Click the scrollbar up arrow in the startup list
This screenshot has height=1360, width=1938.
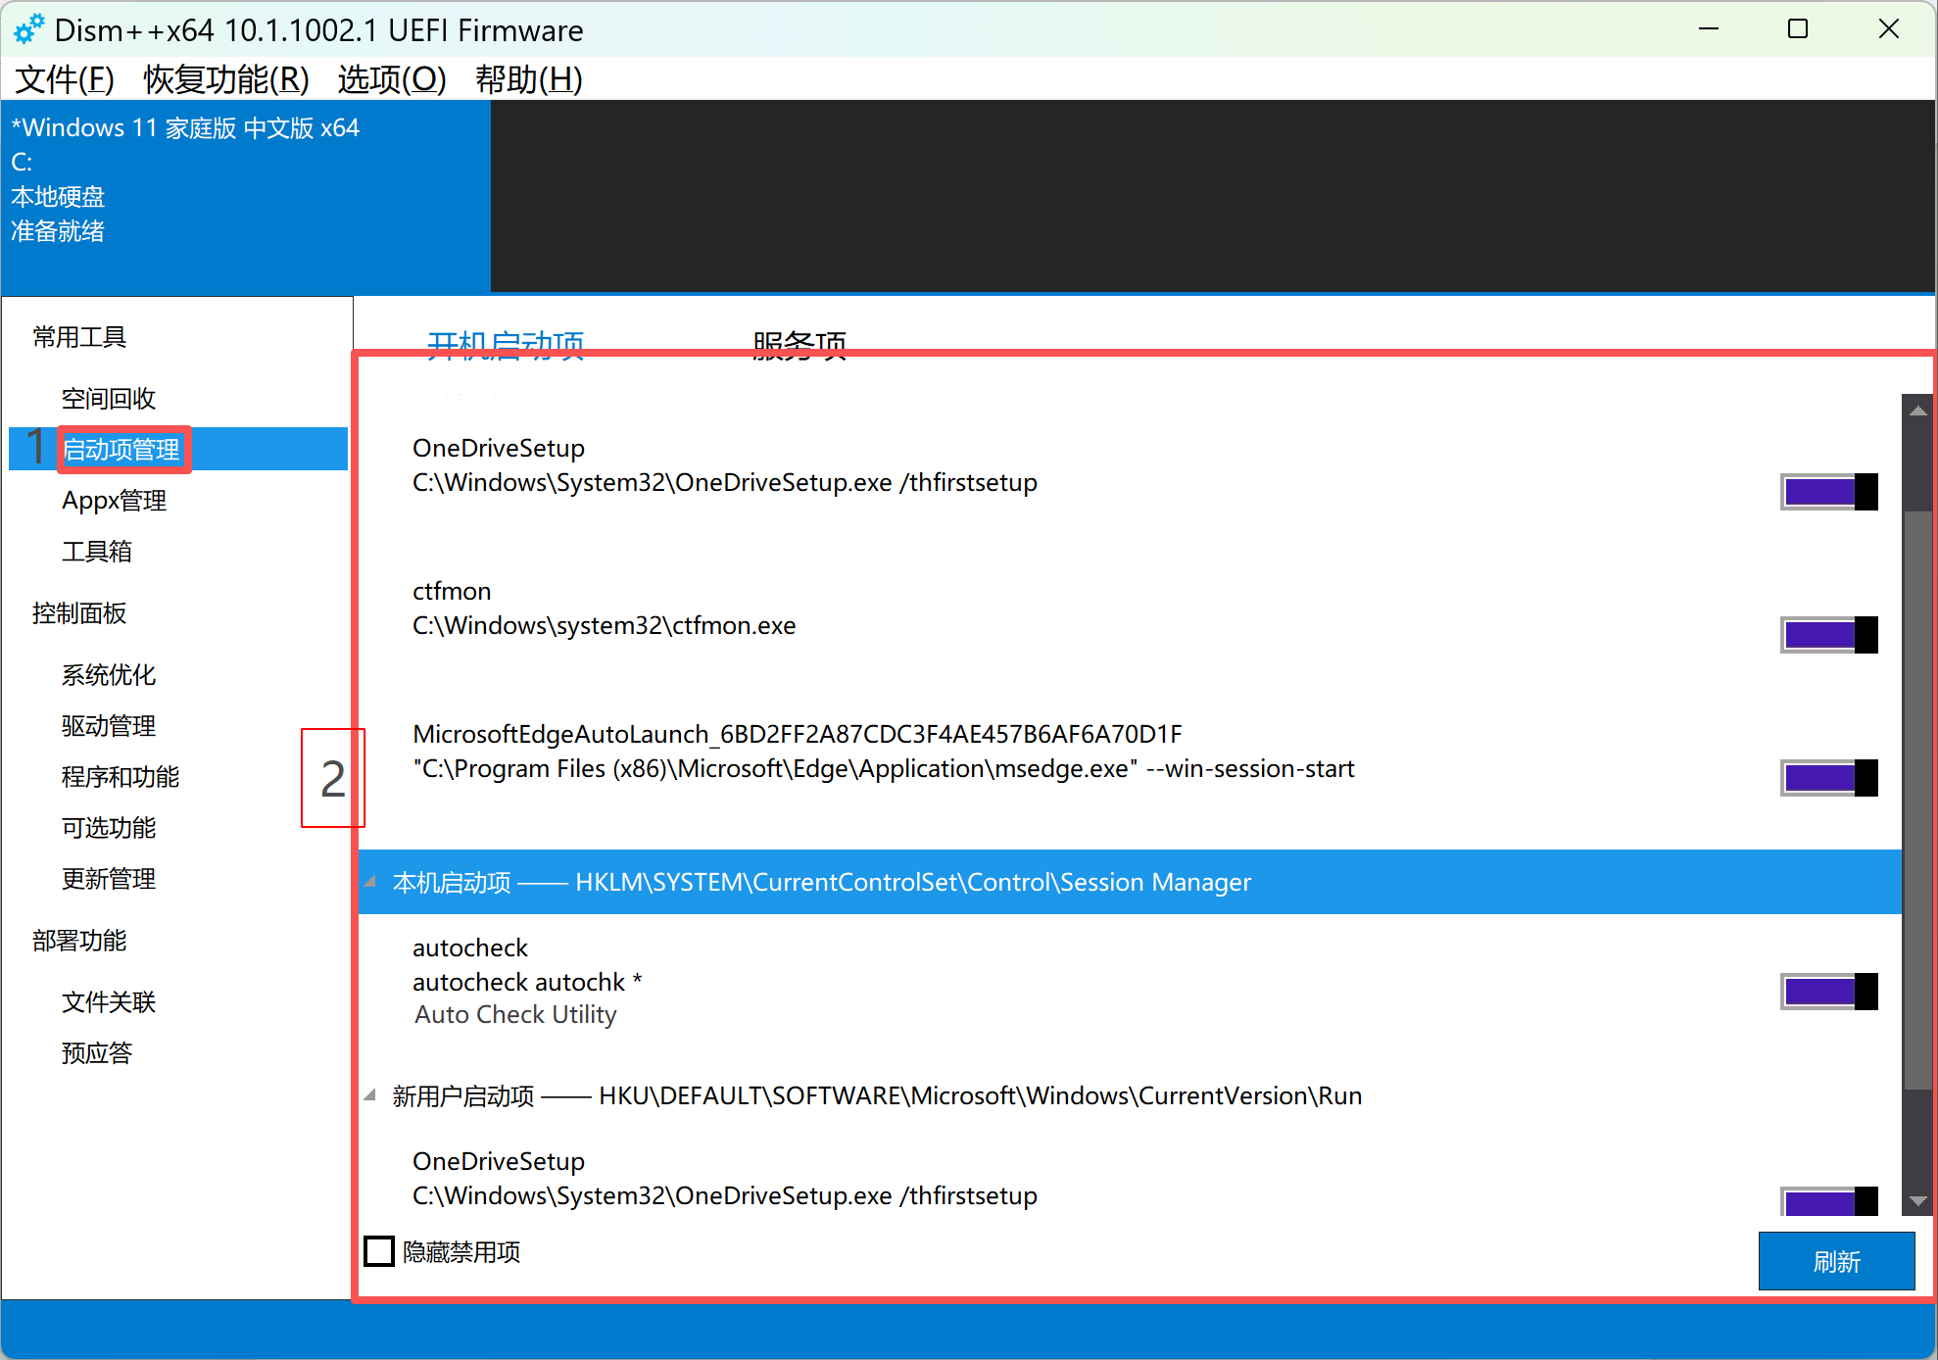(1917, 411)
